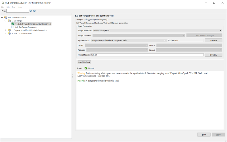227x142 pixels.
Task: Click the Prepare Model folder icon
Action: click(9, 30)
